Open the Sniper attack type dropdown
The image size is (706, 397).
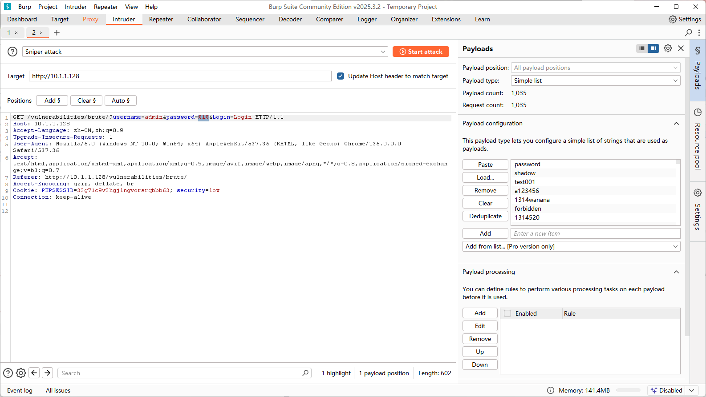[205, 52]
